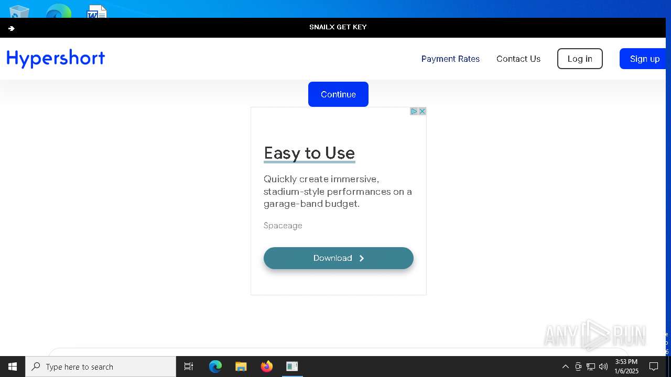Click the Edge shortcut on the desktop
The image size is (671, 377).
pos(58,12)
